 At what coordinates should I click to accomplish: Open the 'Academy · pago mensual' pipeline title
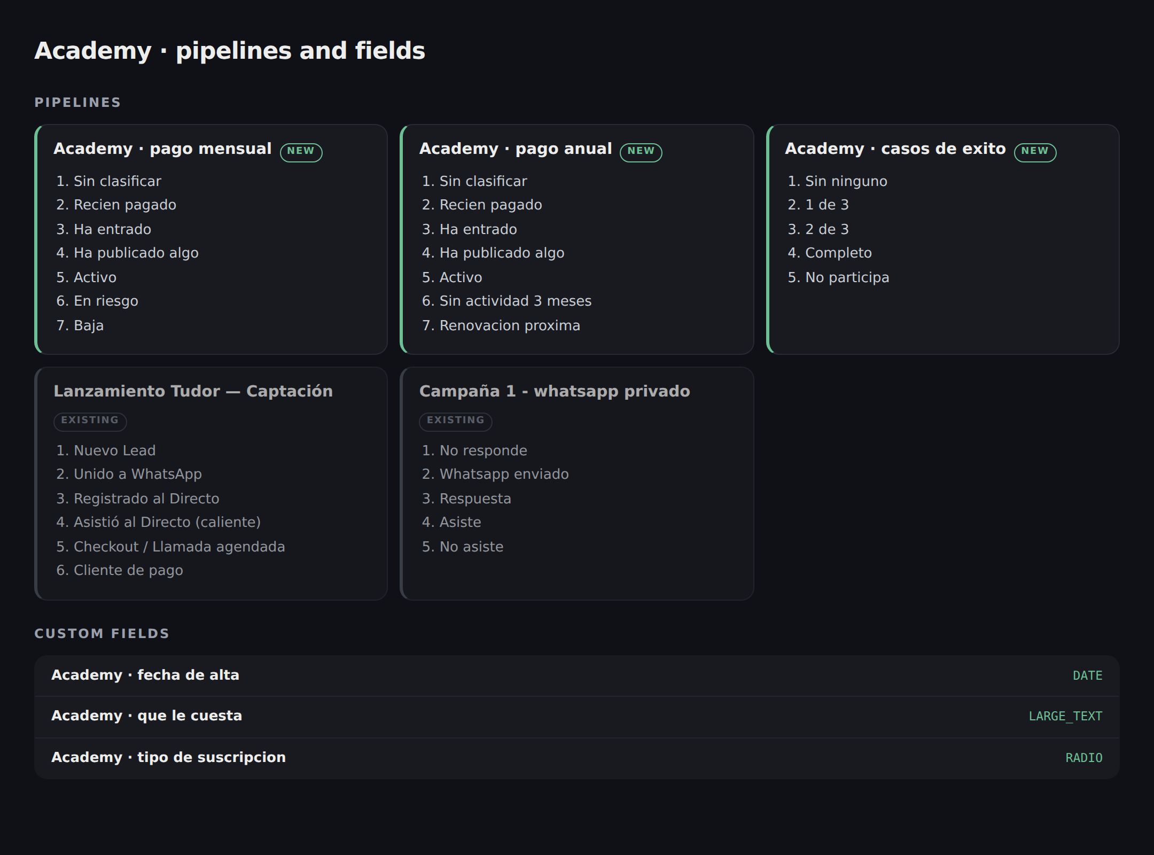162,149
